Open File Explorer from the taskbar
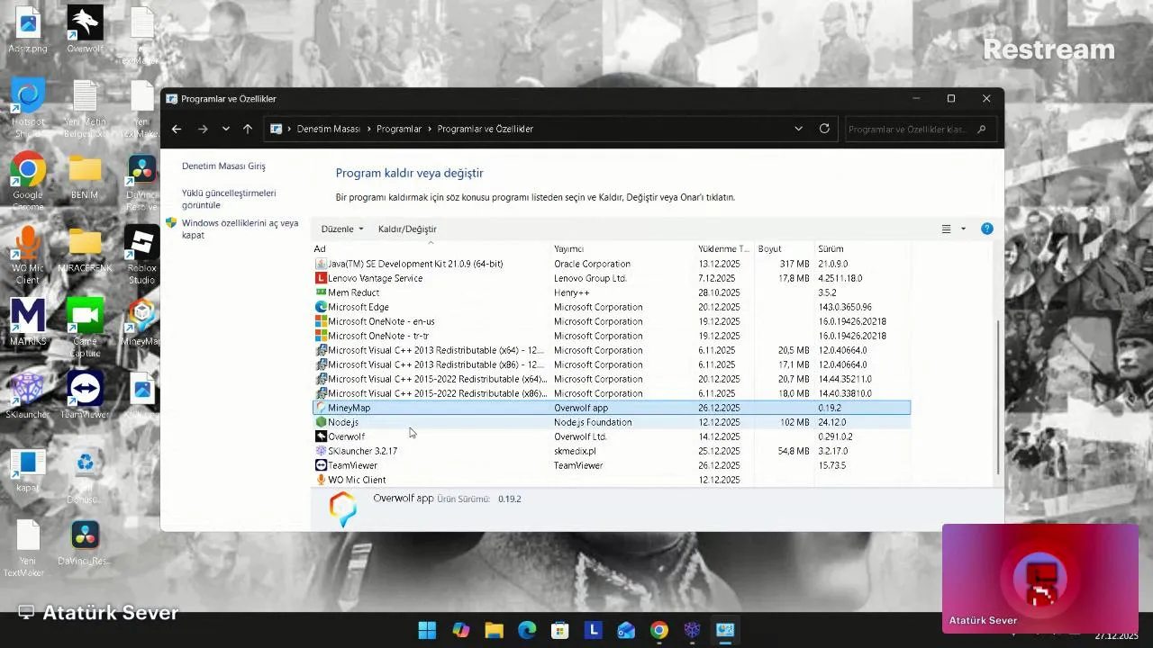Viewport: 1153px width, 648px height. [x=495, y=630]
